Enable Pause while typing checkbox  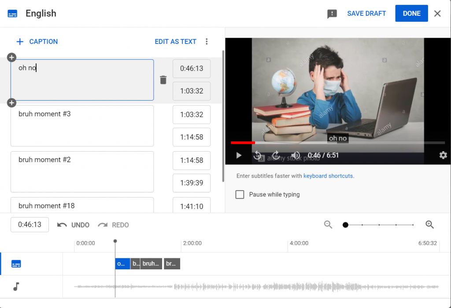(x=240, y=195)
